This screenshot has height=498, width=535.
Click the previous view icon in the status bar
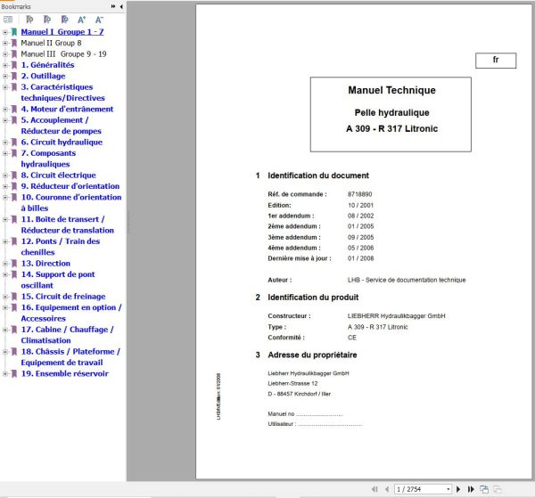click(x=484, y=489)
